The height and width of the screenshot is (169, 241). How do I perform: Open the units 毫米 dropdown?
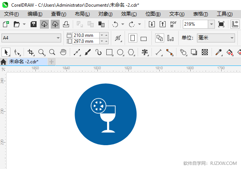[216, 38]
